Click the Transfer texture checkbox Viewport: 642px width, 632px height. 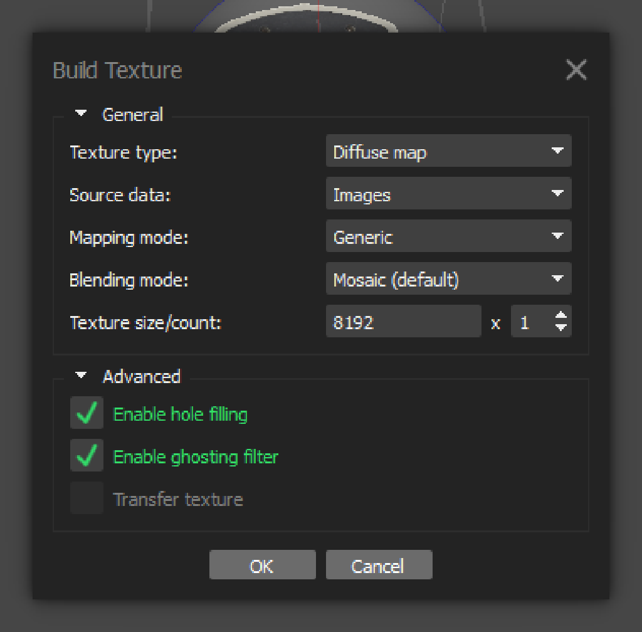[87, 498]
